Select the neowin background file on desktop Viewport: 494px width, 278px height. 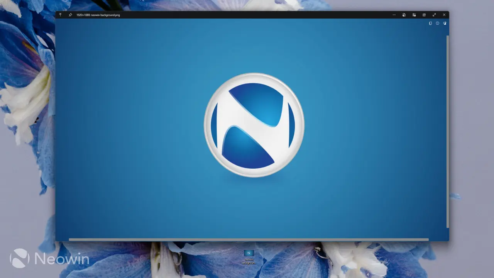pyautogui.click(x=249, y=257)
